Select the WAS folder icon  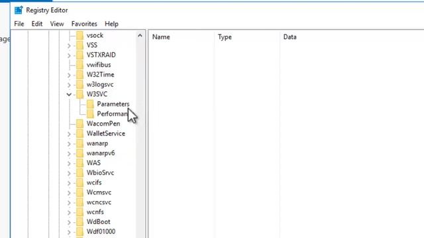pyautogui.click(x=79, y=163)
